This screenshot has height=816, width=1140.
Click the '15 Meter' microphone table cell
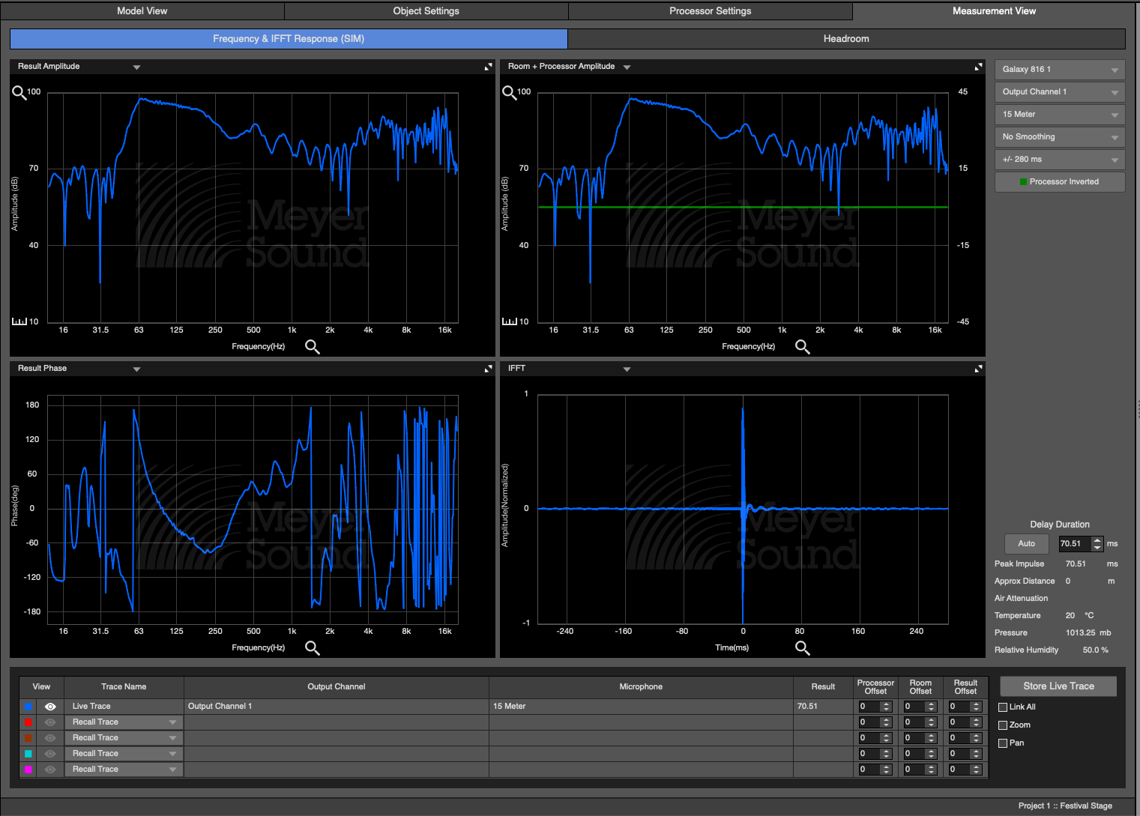pyautogui.click(x=641, y=707)
